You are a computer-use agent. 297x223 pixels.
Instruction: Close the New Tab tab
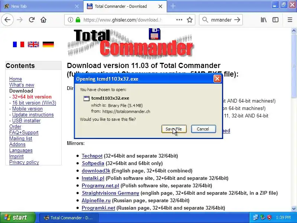coord(77,6)
